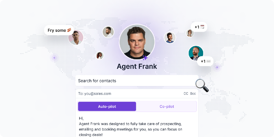Switch to Co-pilot mode
274x137 pixels.
tap(167, 107)
